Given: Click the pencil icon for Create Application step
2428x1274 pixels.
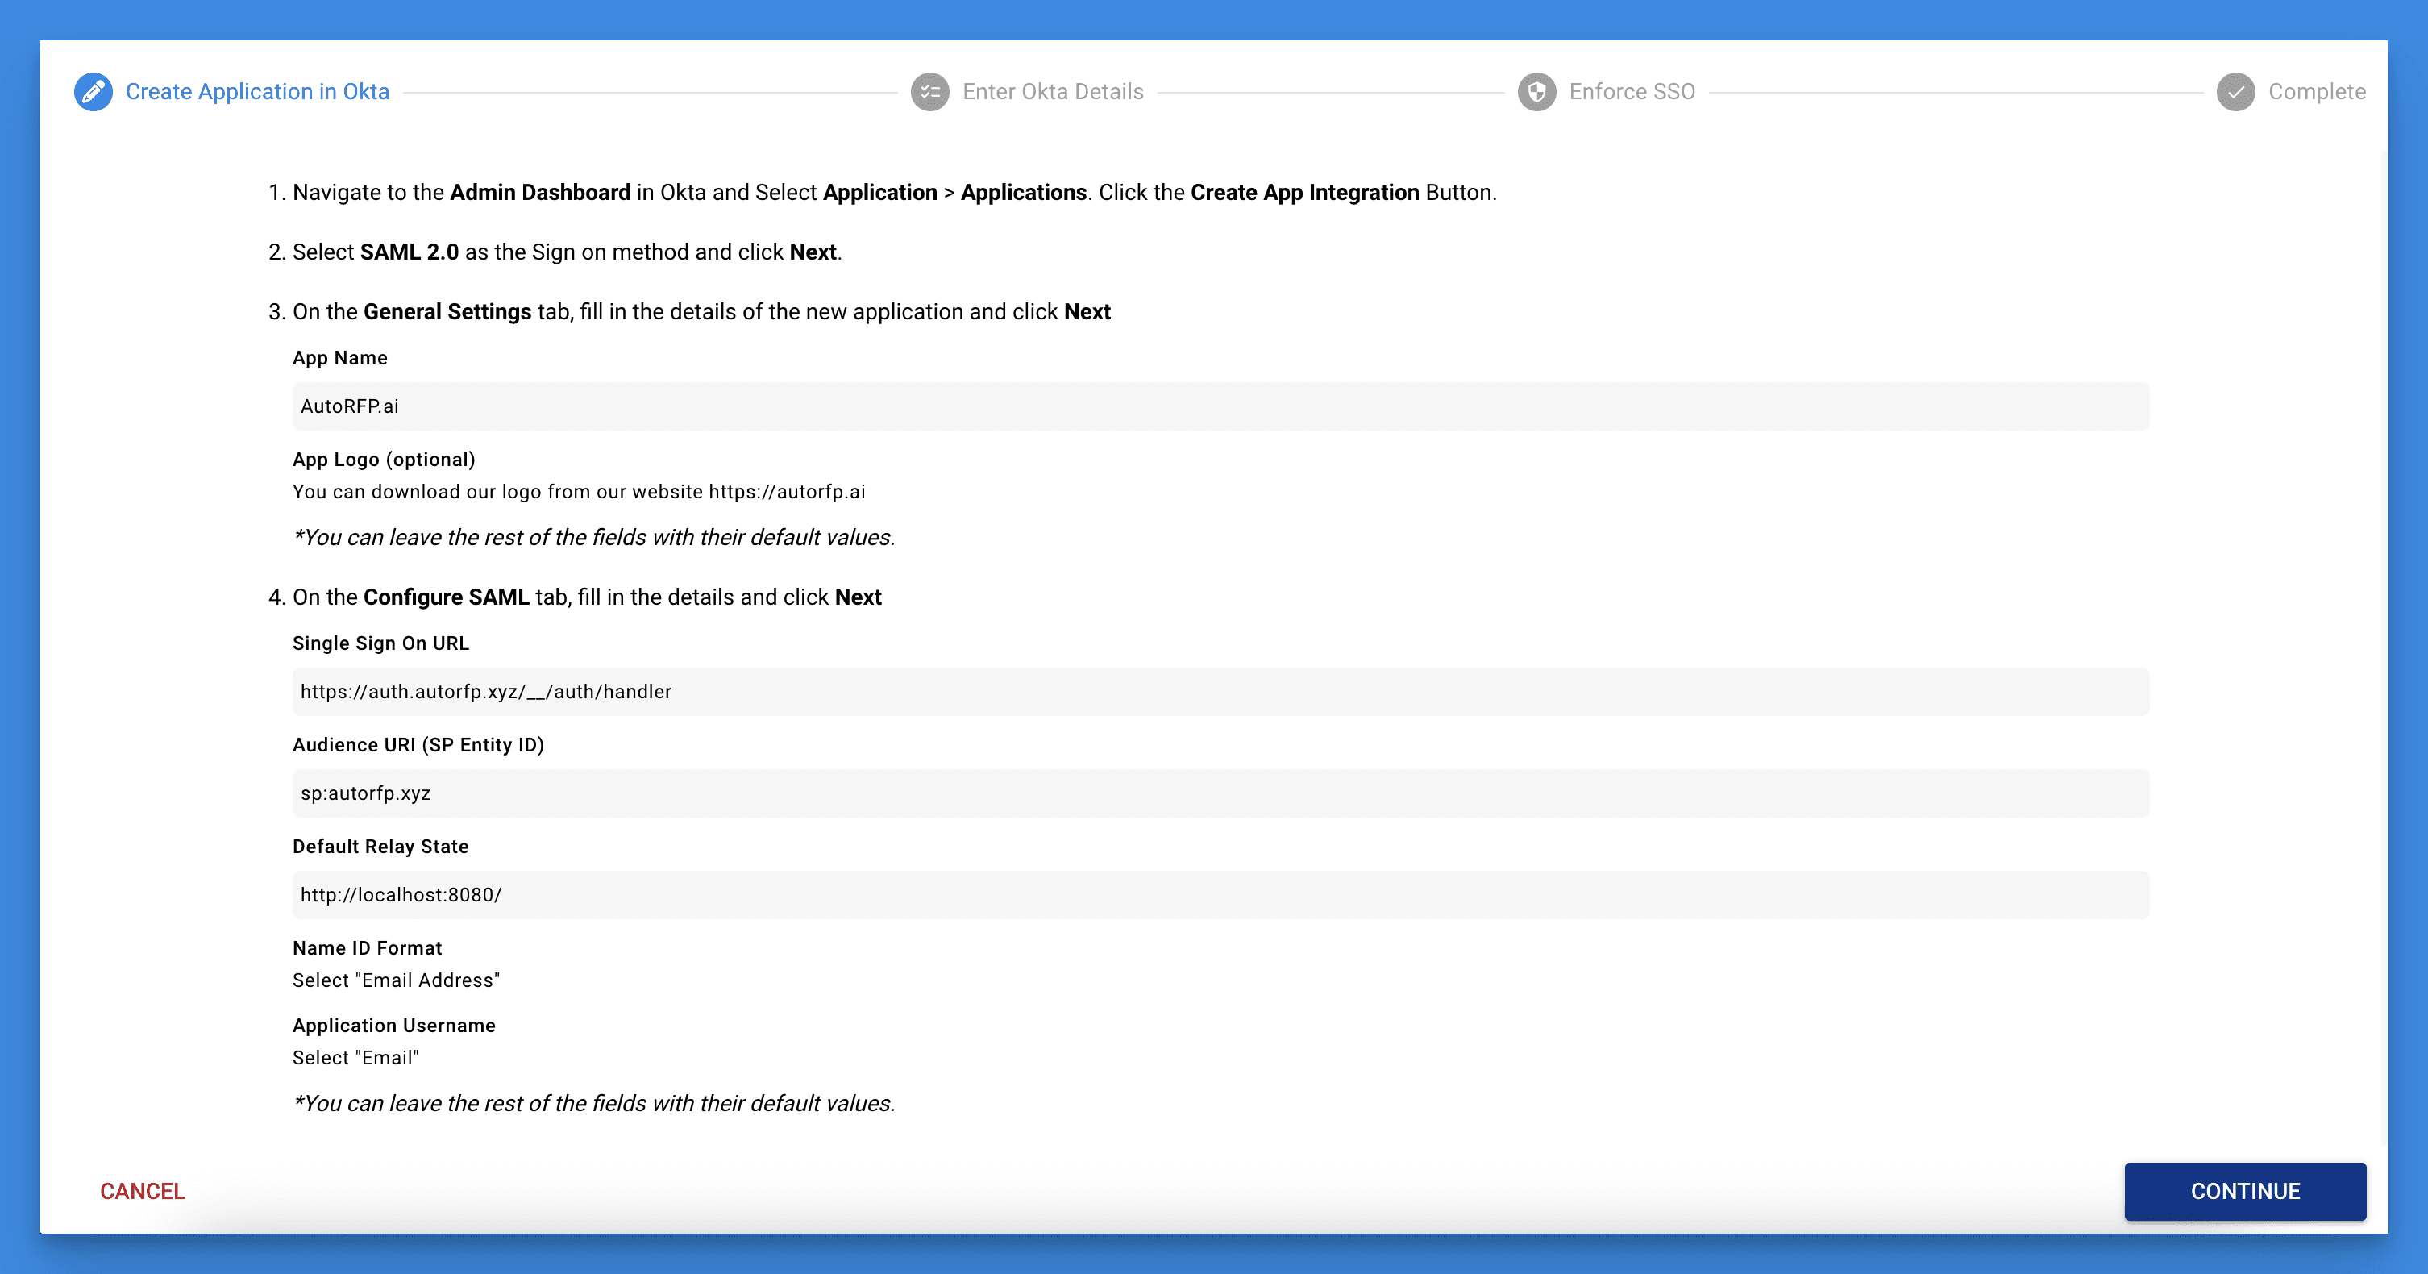Looking at the screenshot, I should tap(94, 91).
